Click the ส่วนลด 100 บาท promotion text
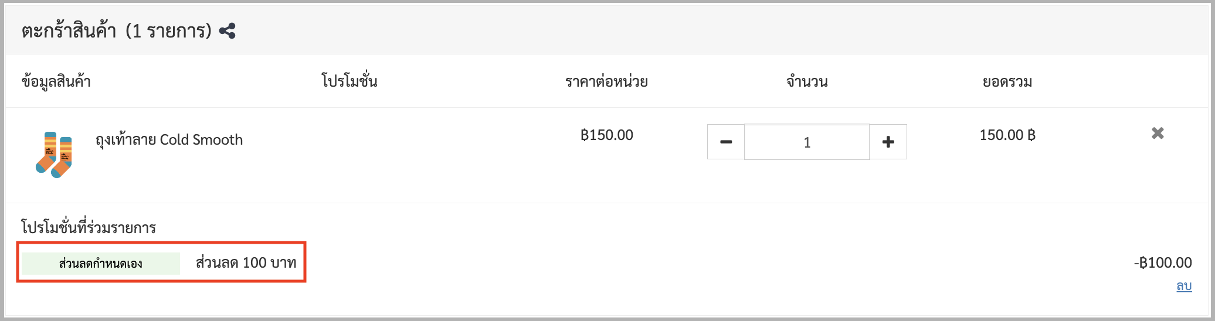The image size is (1215, 321). (x=246, y=263)
